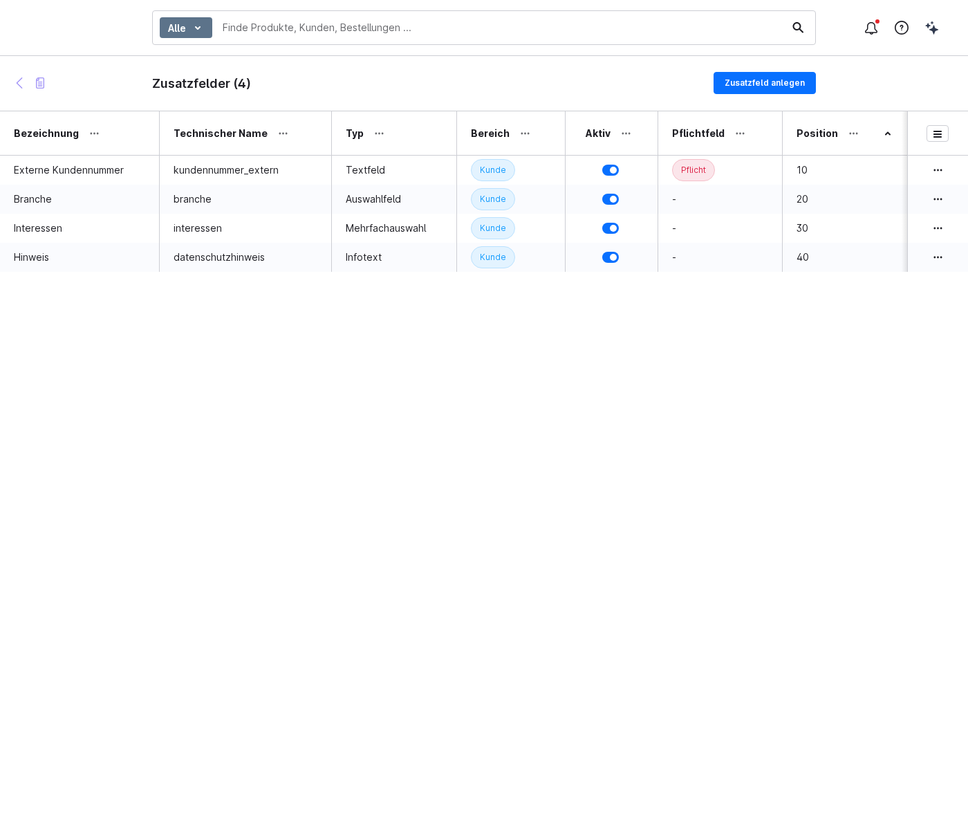Image resolution: width=968 pixels, height=830 pixels.
Task: Open the Bezeichnung column options menu
Action: 95,133
